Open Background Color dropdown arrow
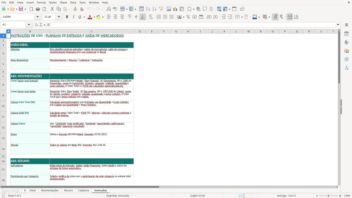 (103, 17)
